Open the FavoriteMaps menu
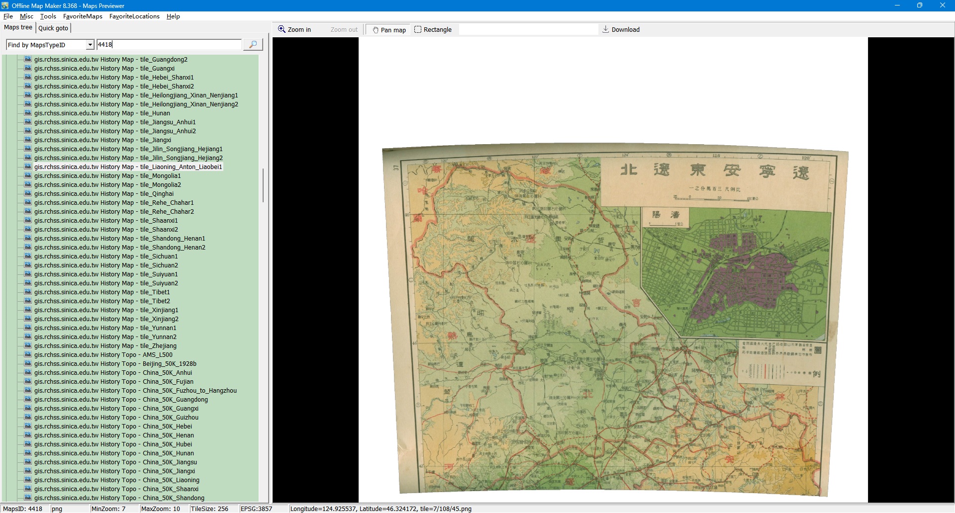 83,16
